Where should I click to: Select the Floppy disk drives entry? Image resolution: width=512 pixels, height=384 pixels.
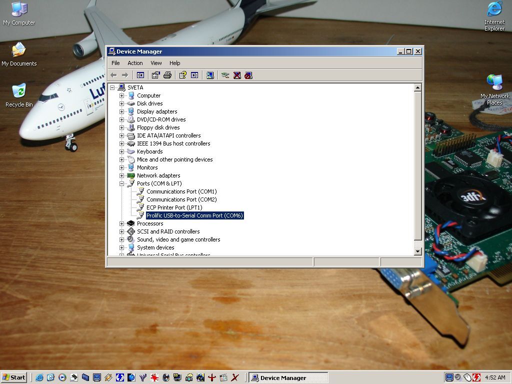click(x=158, y=127)
